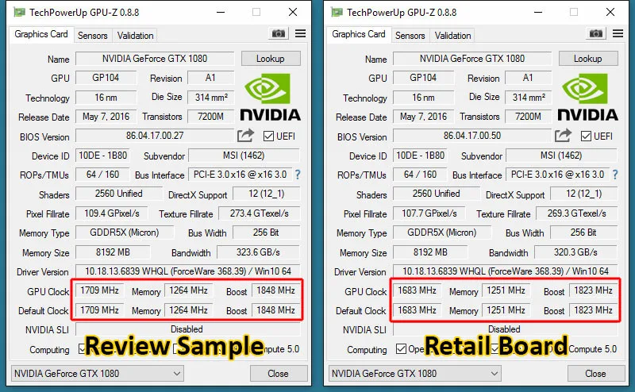Click Transistors 7200M in right window
The image size is (635, 392).
[x=528, y=117]
